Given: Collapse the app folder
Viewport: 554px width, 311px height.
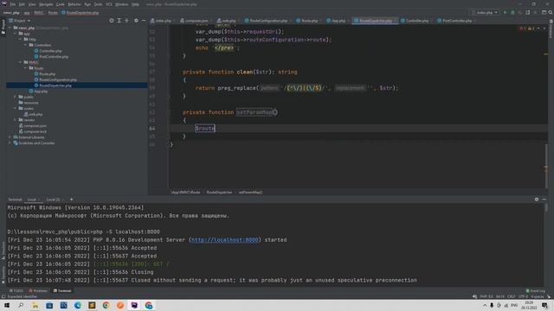Looking at the screenshot, I should coord(16,34).
